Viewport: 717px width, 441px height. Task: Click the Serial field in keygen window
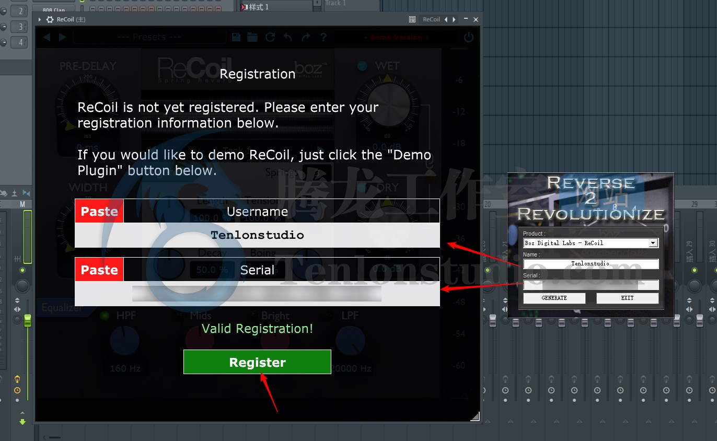[x=591, y=285]
